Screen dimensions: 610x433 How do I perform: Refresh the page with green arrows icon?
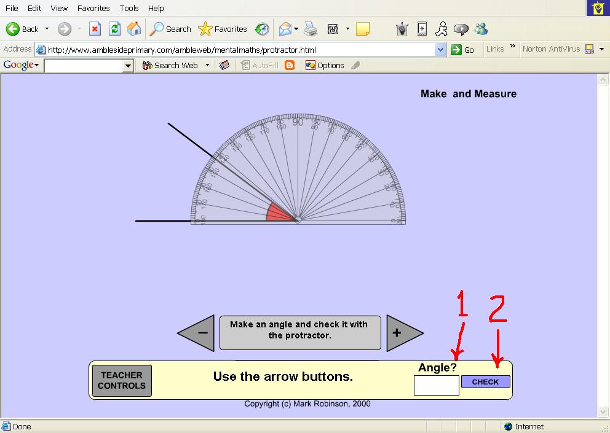(114, 29)
